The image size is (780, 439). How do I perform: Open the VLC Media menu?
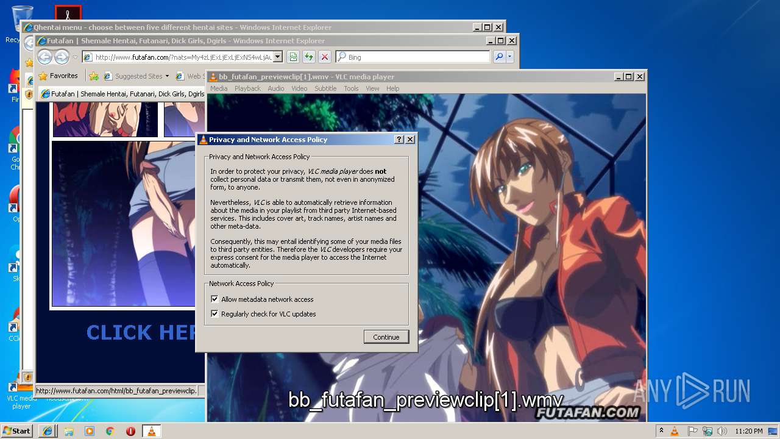[x=219, y=88]
